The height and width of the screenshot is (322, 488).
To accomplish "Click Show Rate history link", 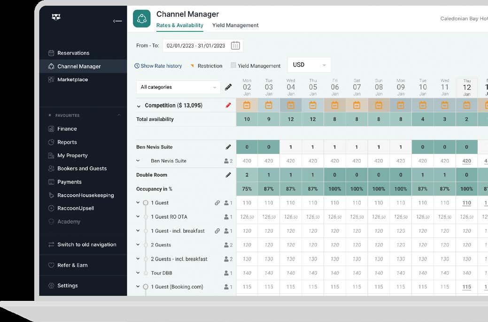I will click(x=161, y=66).
